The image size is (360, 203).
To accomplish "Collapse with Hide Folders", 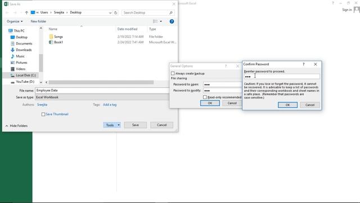I will coord(16,126).
